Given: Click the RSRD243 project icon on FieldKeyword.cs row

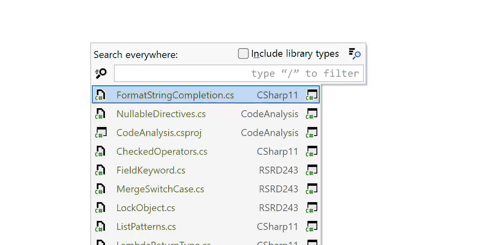Looking at the screenshot, I should coord(312,170).
